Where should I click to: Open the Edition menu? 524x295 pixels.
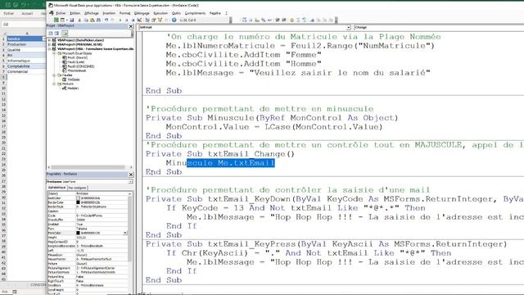point(75,13)
